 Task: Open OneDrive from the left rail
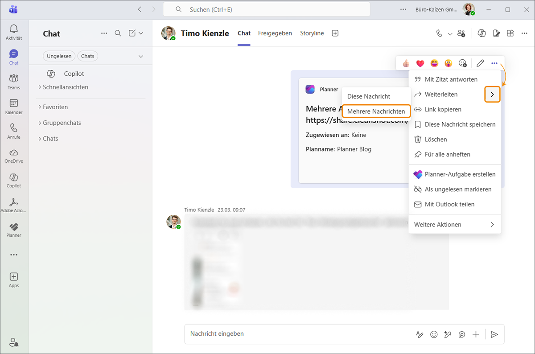pos(14,156)
